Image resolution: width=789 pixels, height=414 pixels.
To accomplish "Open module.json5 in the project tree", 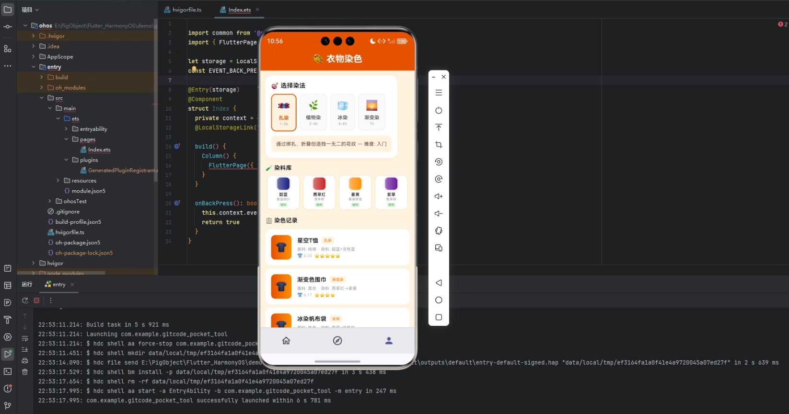I will click(88, 191).
